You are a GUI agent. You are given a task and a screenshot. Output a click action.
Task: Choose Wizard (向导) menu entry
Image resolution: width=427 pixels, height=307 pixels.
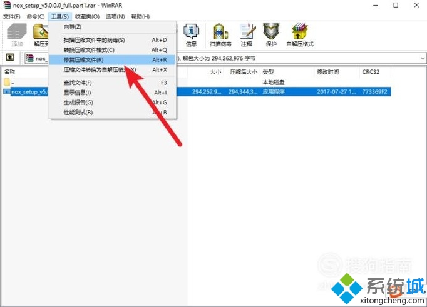click(113, 27)
